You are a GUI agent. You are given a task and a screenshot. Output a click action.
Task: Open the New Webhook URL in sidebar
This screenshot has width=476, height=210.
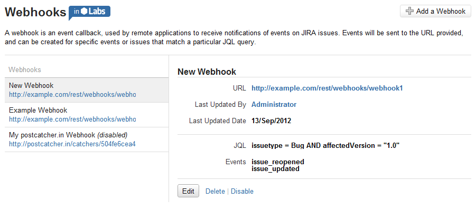(72, 95)
